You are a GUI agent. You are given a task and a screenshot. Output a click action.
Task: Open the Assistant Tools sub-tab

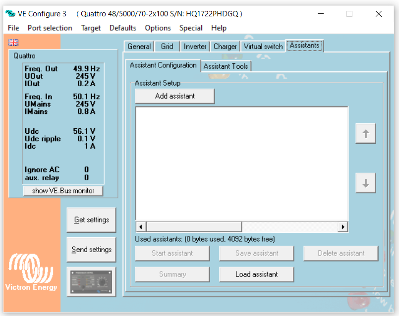pos(226,66)
